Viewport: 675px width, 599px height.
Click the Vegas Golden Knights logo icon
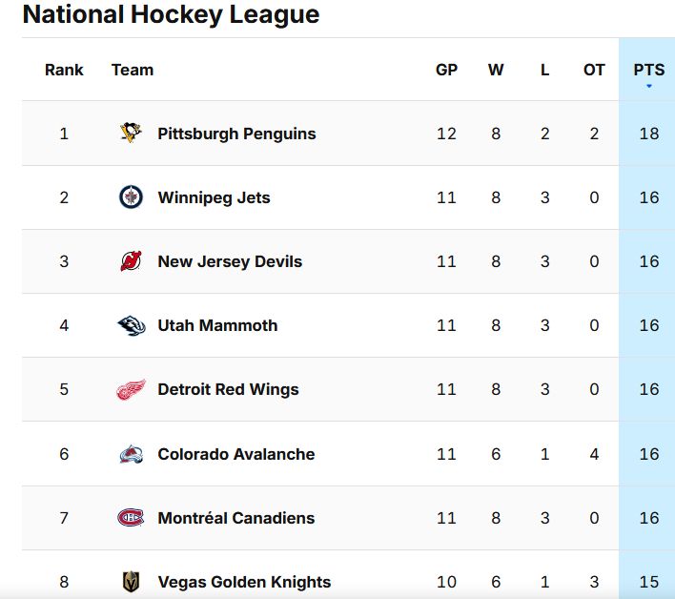[131, 581]
